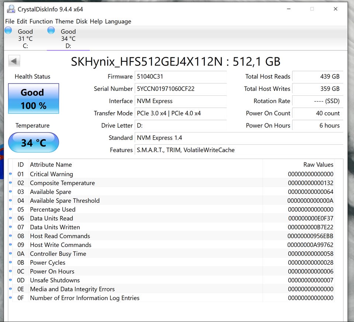Screen dimensions: 354x322
Task: Click the Serial Number value field
Action: click(x=181, y=89)
